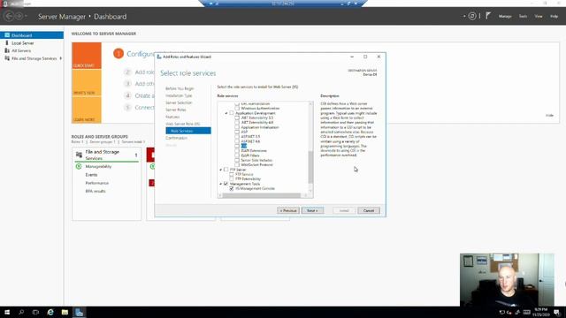This screenshot has height=318, width=566.
Task: Check the WebSocket Protocol checkbox
Action: tap(237, 165)
